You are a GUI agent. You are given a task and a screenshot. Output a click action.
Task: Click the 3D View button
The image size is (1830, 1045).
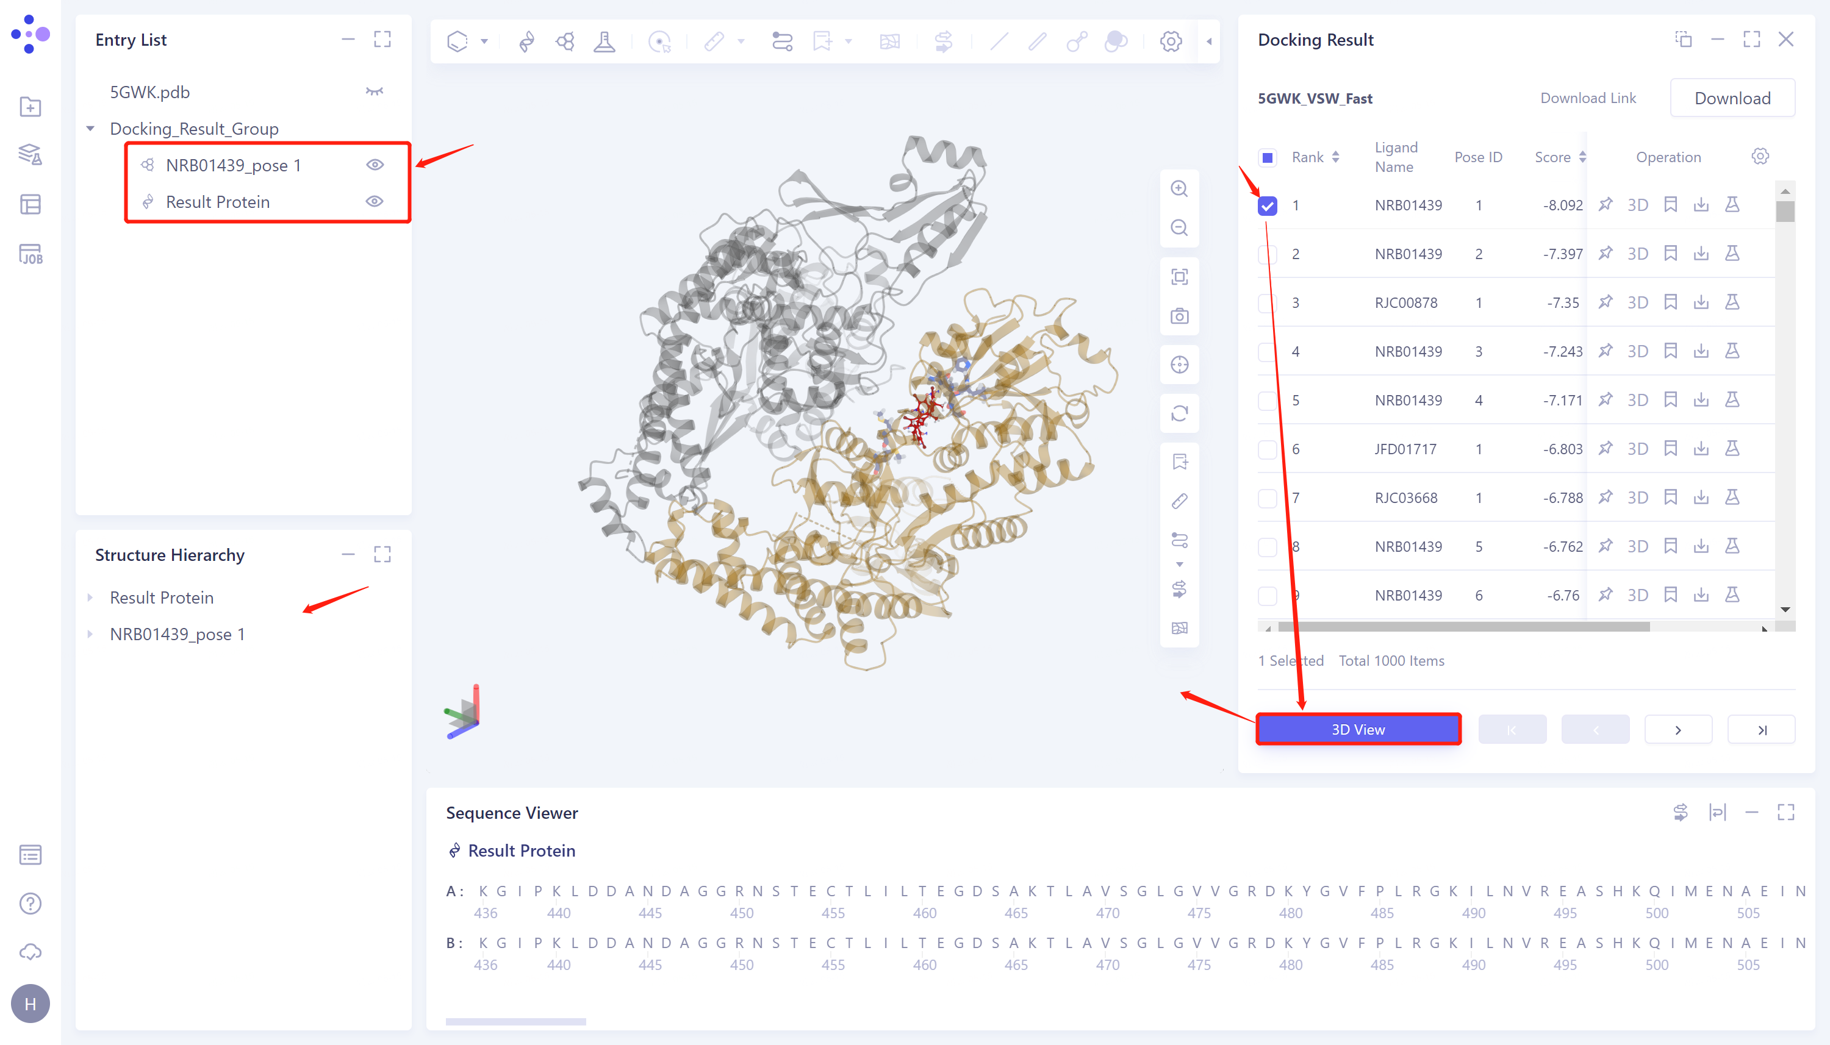click(x=1358, y=729)
